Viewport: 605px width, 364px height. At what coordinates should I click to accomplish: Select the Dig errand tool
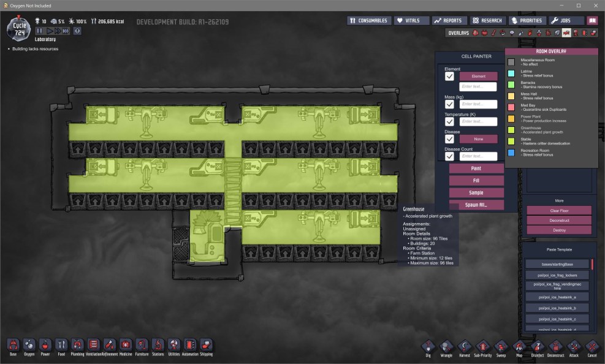pos(429,345)
